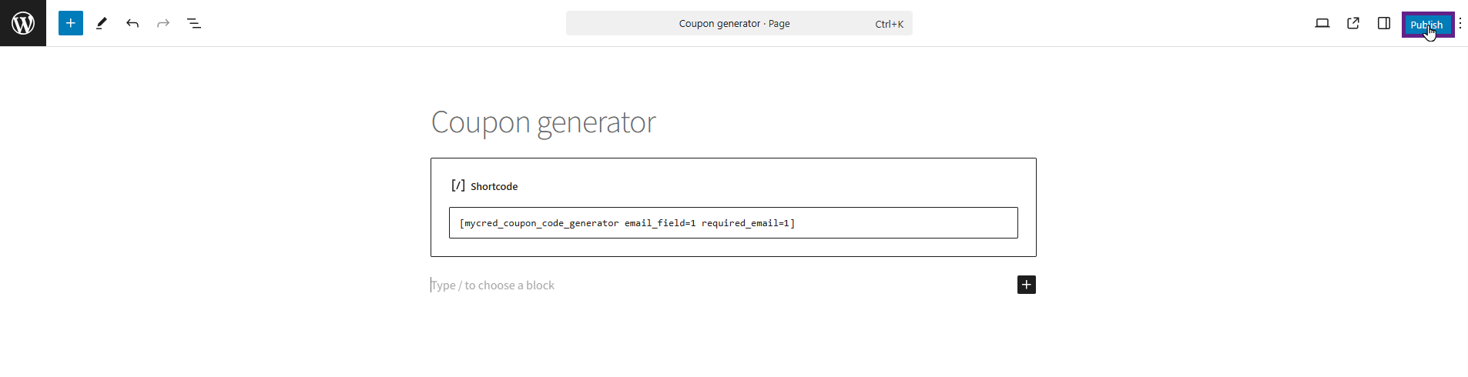Viewport: 1468px width, 377px height.
Task: Add block using the black plus button
Action: pyautogui.click(x=1026, y=285)
